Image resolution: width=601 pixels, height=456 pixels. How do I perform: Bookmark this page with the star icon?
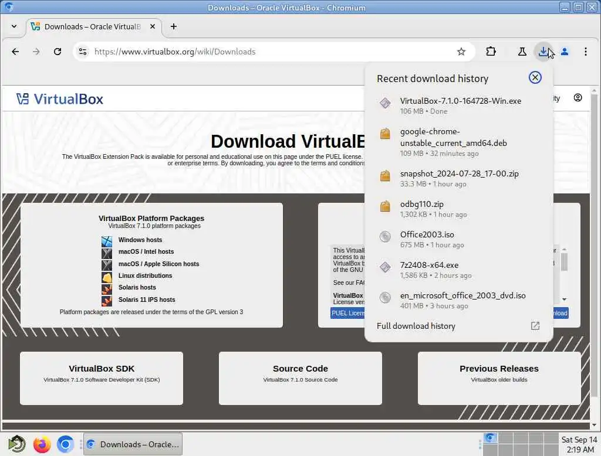tap(461, 52)
